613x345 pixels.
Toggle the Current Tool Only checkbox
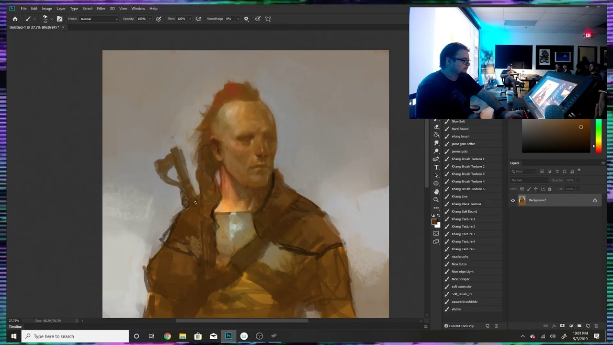point(446,326)
